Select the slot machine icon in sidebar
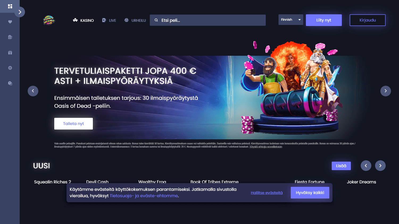 (x=10, y=37)
